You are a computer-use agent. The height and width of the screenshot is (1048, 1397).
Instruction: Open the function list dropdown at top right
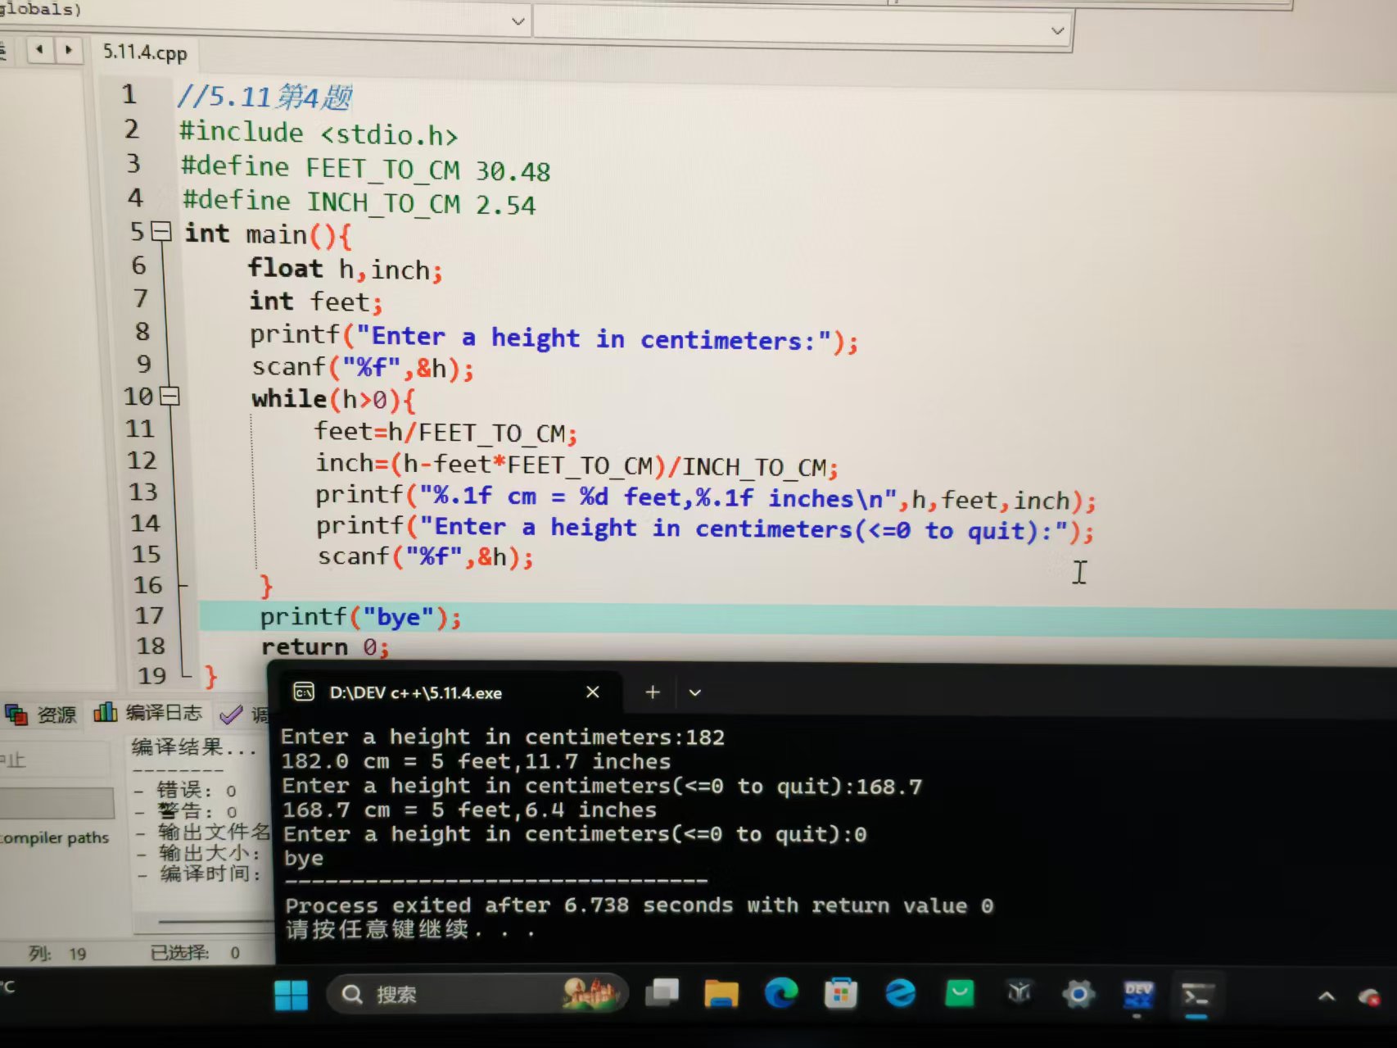pos(1058,30)
